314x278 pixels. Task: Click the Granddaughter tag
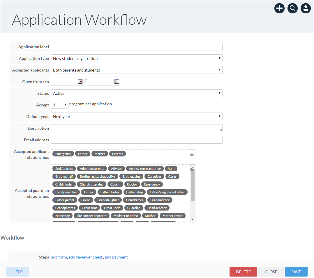tap(108, 200)
